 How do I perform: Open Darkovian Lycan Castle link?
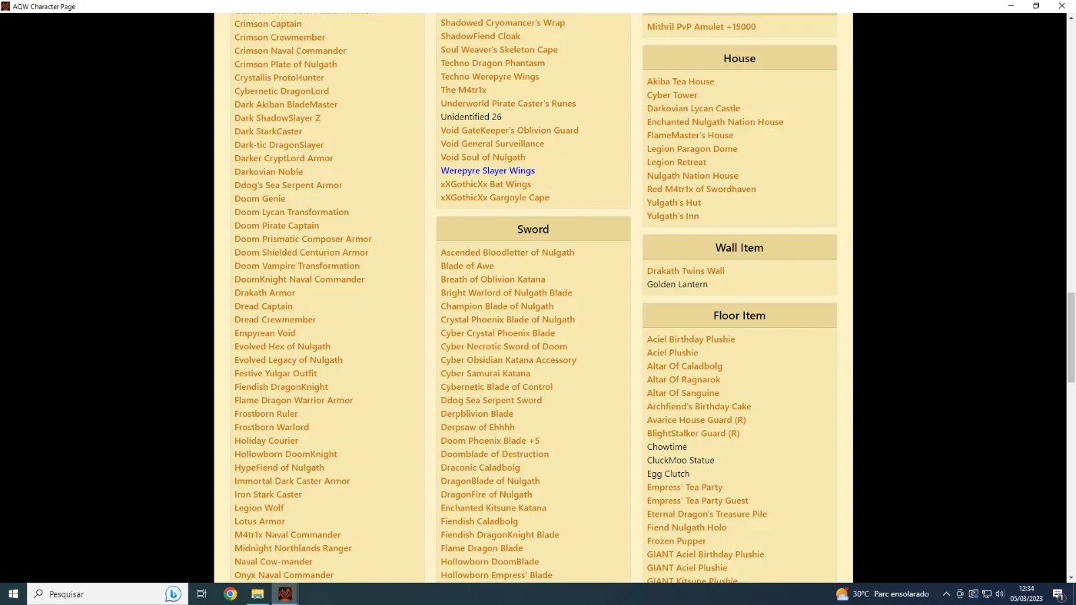point(693,108)
